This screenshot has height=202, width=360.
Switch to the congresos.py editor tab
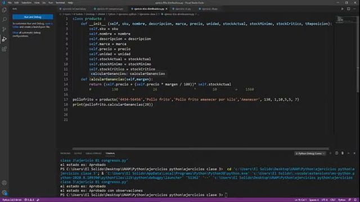tap(110, 9)
